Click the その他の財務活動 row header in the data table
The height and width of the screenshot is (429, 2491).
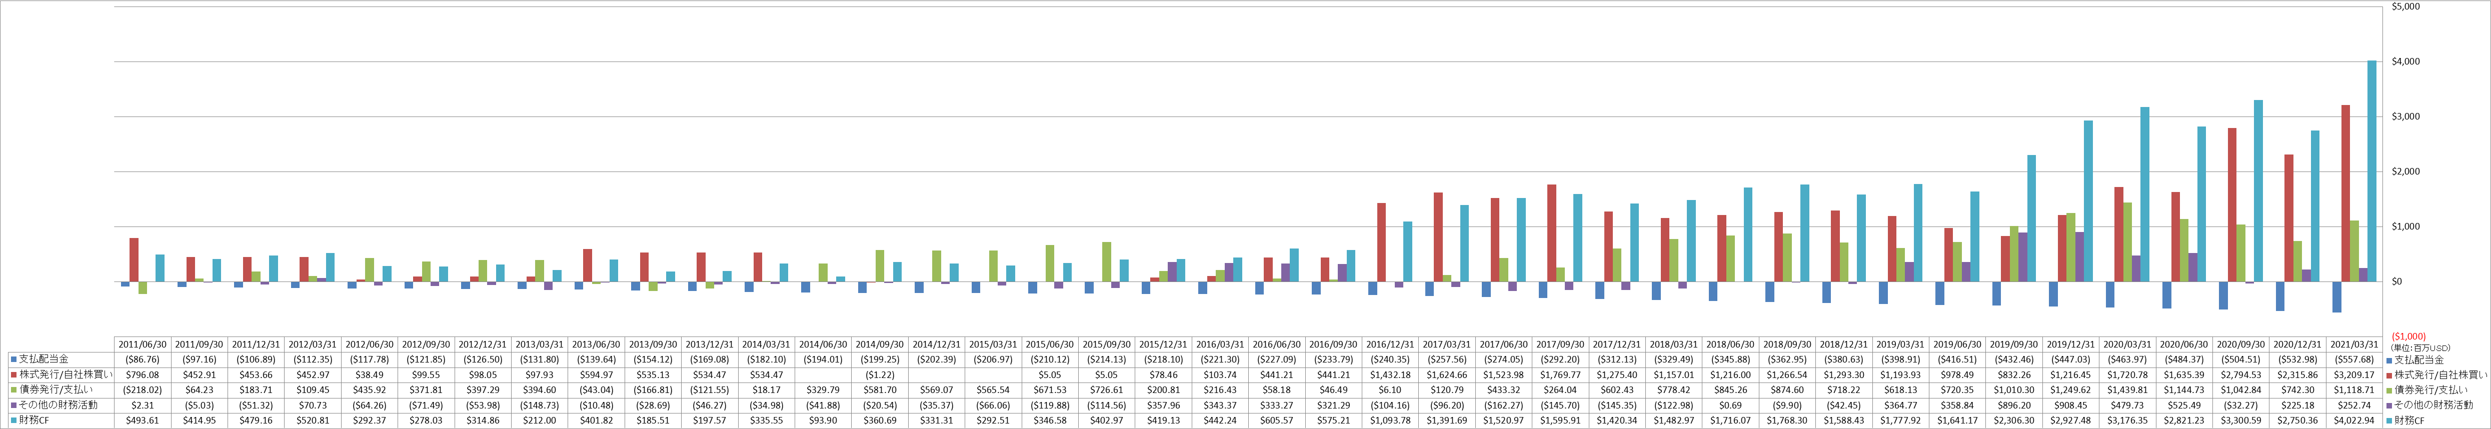[62, 405]
